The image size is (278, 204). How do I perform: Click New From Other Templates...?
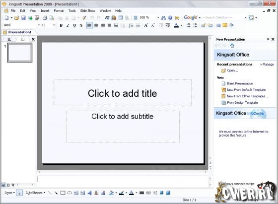tap(248, 96)
